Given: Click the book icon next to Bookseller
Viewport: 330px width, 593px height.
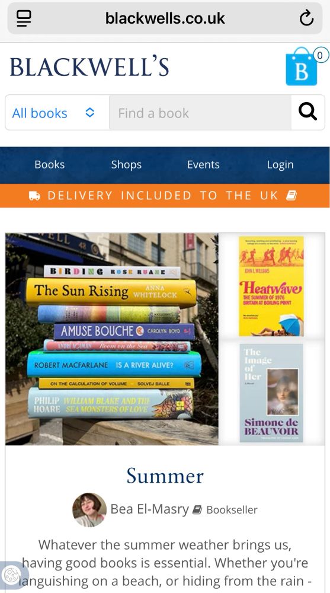Looking at the screenshot, I should (197, 510).
